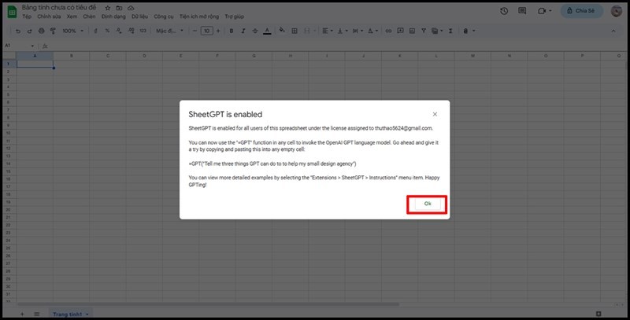Open the filter views dropdown
Image resolution: width=630 pixels, height=320 pixels.
pos(437,31)
